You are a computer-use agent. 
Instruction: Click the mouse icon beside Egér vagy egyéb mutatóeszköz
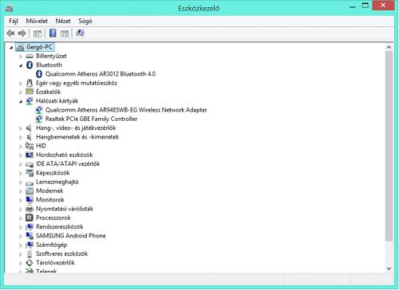[x=30, y=83]
